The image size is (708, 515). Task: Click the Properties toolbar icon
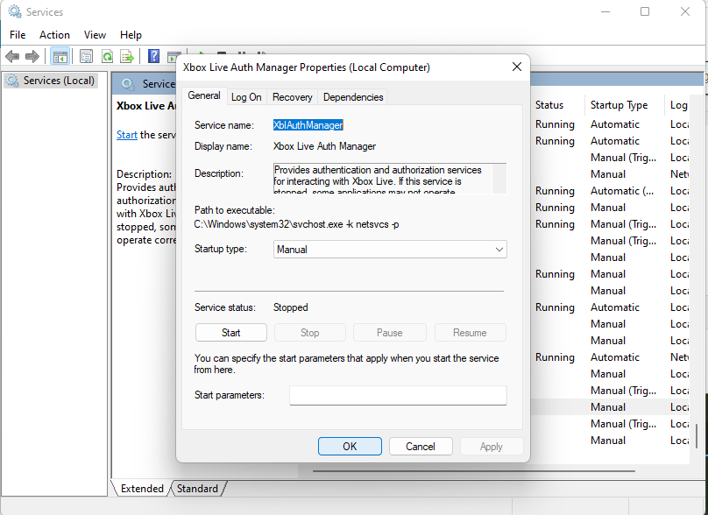pos(86,56)
